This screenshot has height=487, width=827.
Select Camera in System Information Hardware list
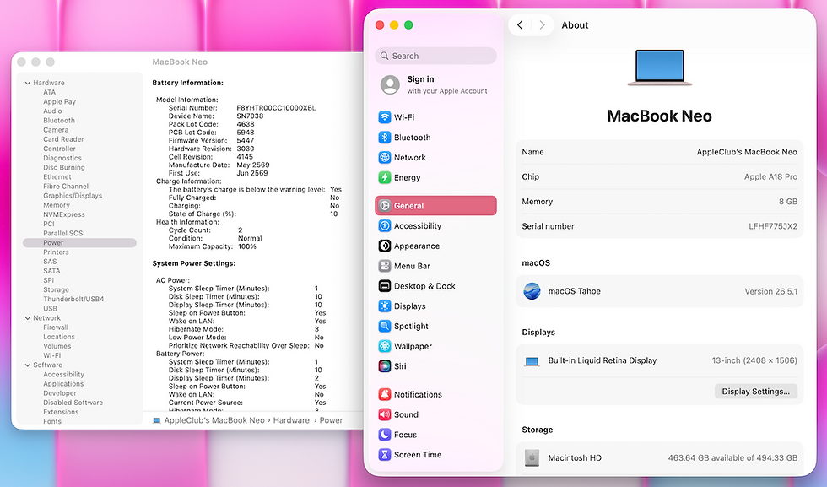pyautogui.click(x=56, y=130)
